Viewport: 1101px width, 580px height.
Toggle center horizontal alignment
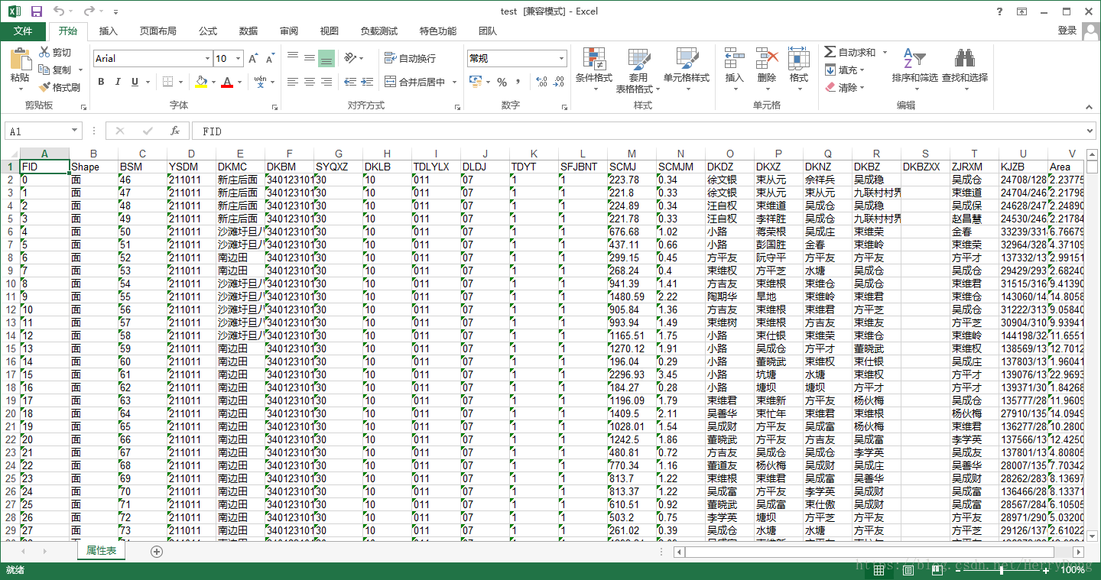click(310, 82)
